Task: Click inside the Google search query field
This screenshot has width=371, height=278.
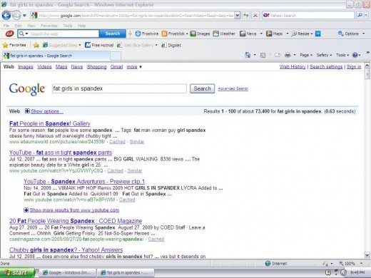Action: click(119, 88)
